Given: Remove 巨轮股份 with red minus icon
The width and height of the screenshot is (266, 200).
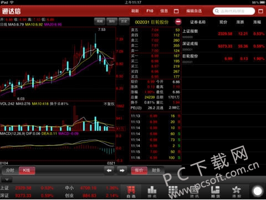Looking at the screenshot, I should (178, 22).
